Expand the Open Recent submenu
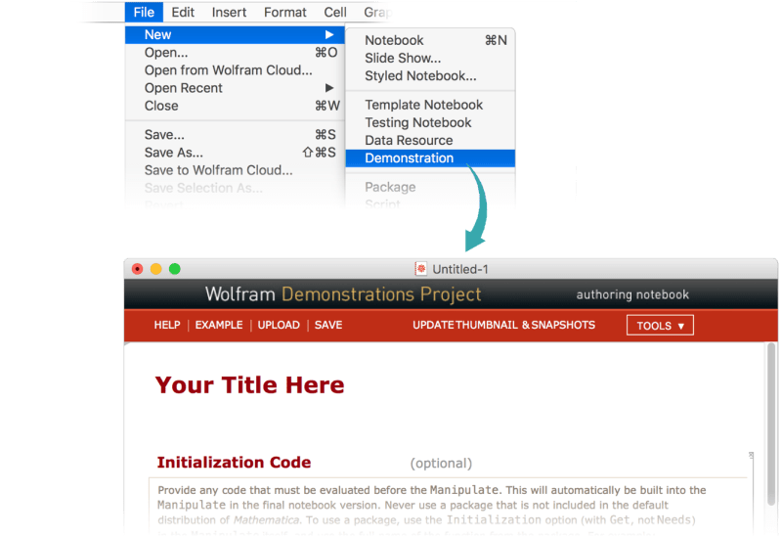 235,88
